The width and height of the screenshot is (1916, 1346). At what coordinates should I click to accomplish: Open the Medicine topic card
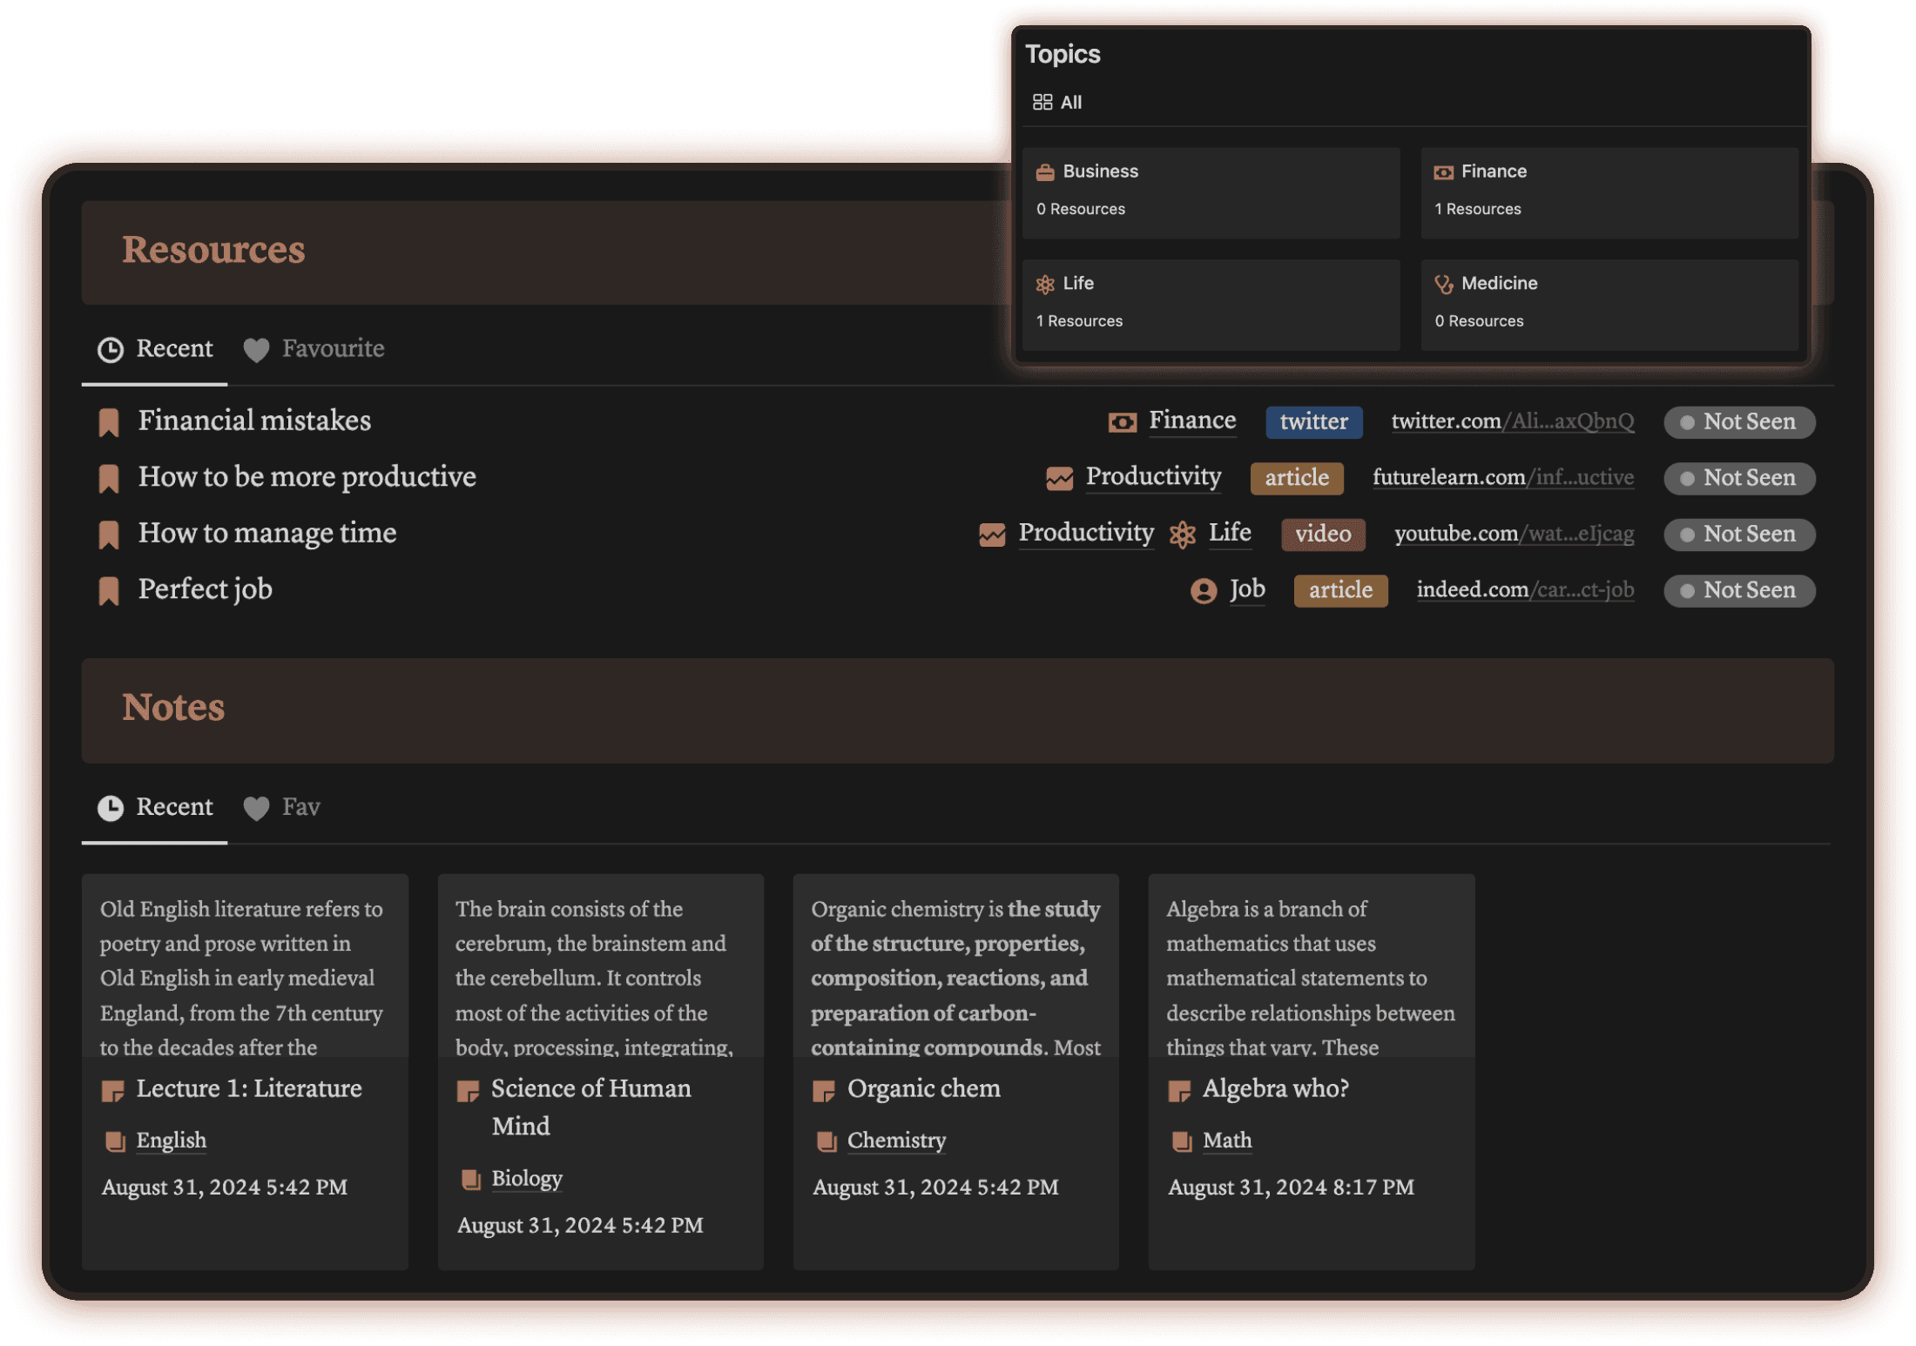(x=1609, y=305)
